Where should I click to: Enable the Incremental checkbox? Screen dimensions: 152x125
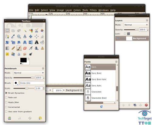click(6, 107)
